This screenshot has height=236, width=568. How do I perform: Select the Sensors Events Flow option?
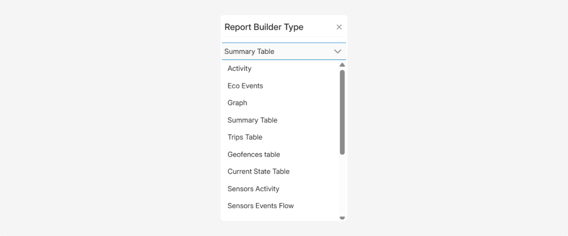[260, 206]
